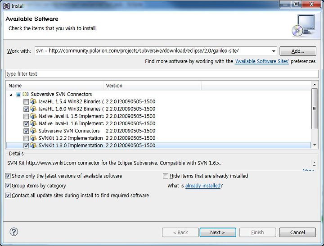
Task: Click the Subversive SVN Connectors category icon
Action: tap(26, 94)
